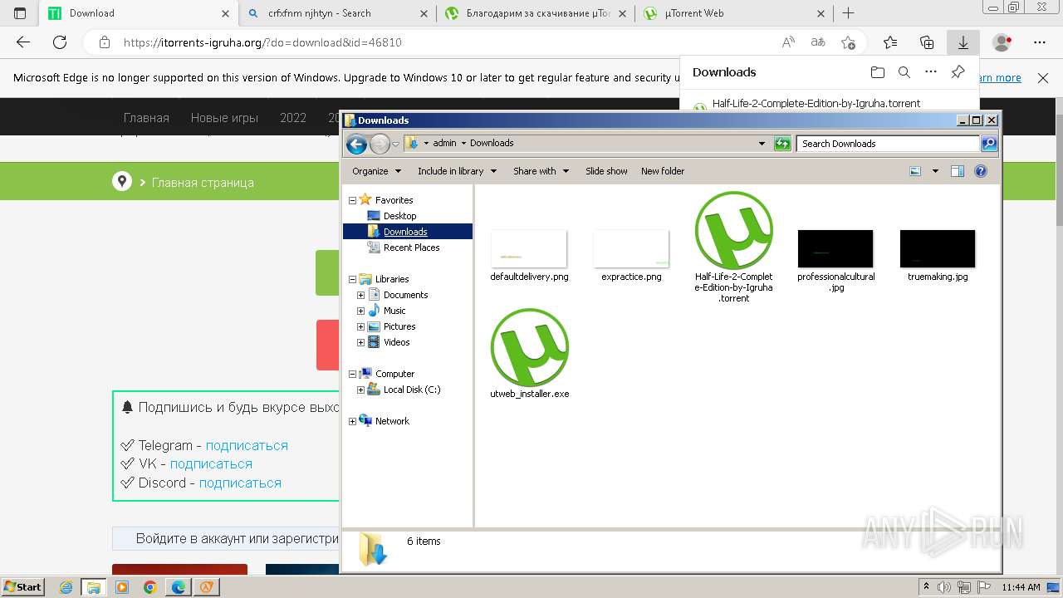The width and height of the screenshot is (1063, 598).
Task: Click the Explorer search magnifier icon
Action: pos(988,144)
